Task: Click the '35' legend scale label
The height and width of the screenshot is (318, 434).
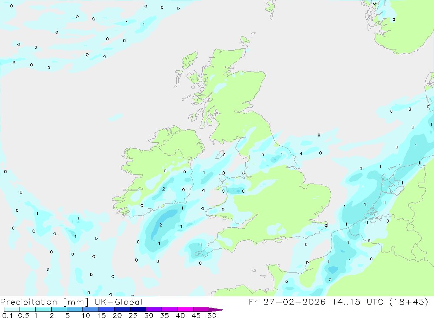Action: click(x=164, y=315)
